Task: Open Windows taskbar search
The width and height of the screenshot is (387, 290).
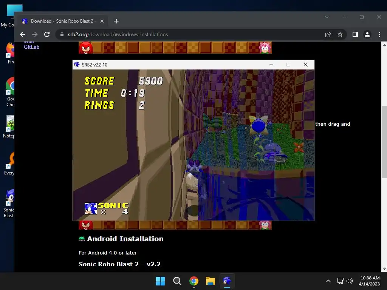Action: (177, 281)
